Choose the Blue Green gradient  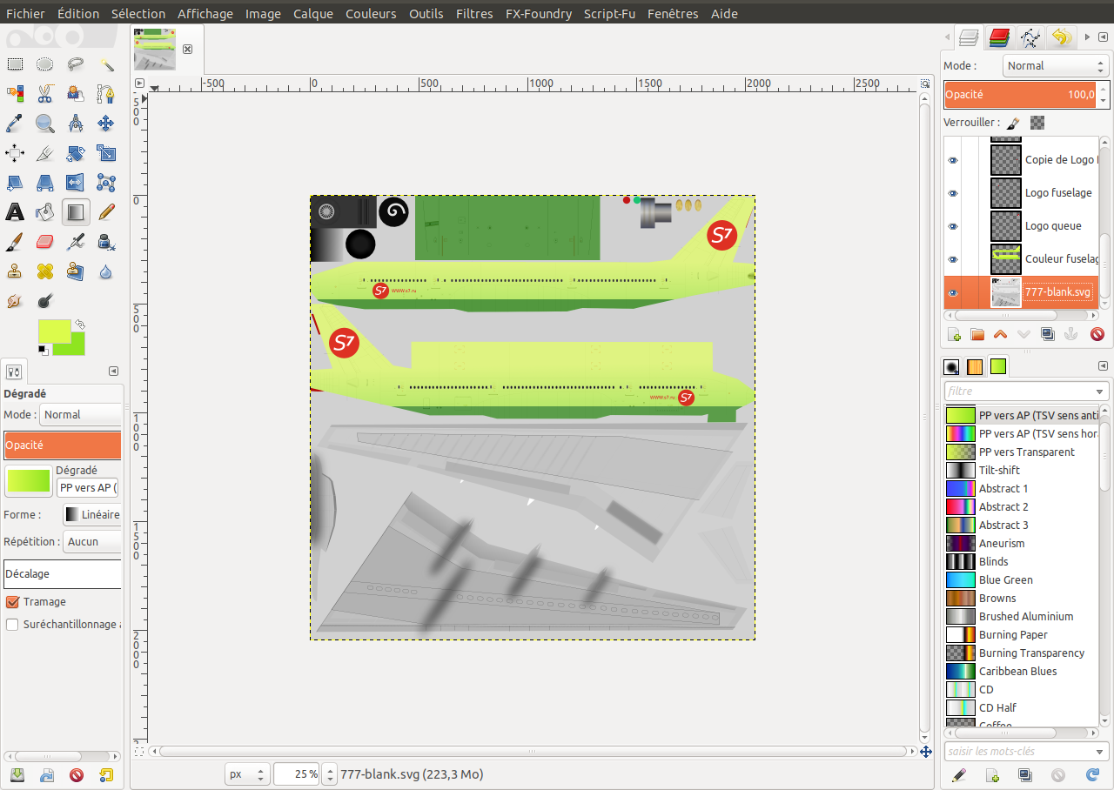[1005, 580]
